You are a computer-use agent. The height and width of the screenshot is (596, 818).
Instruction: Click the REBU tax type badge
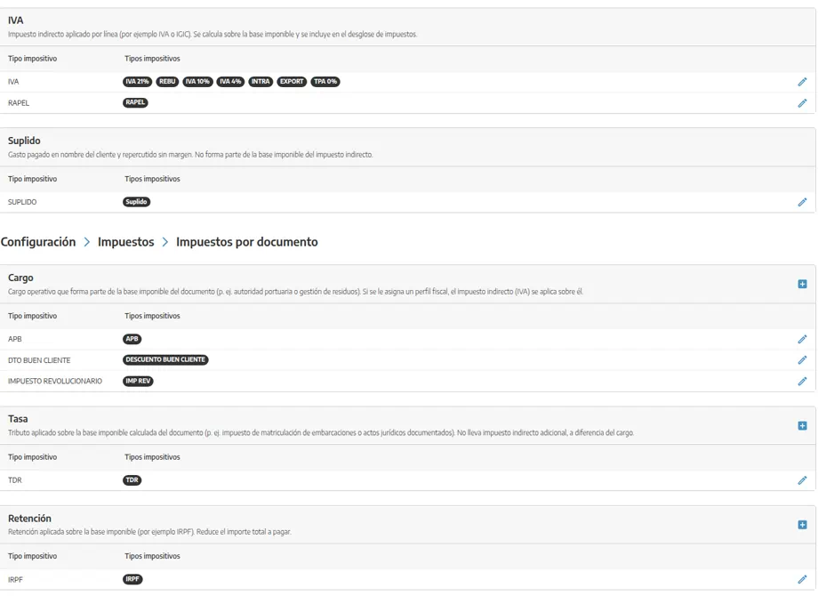167,82
